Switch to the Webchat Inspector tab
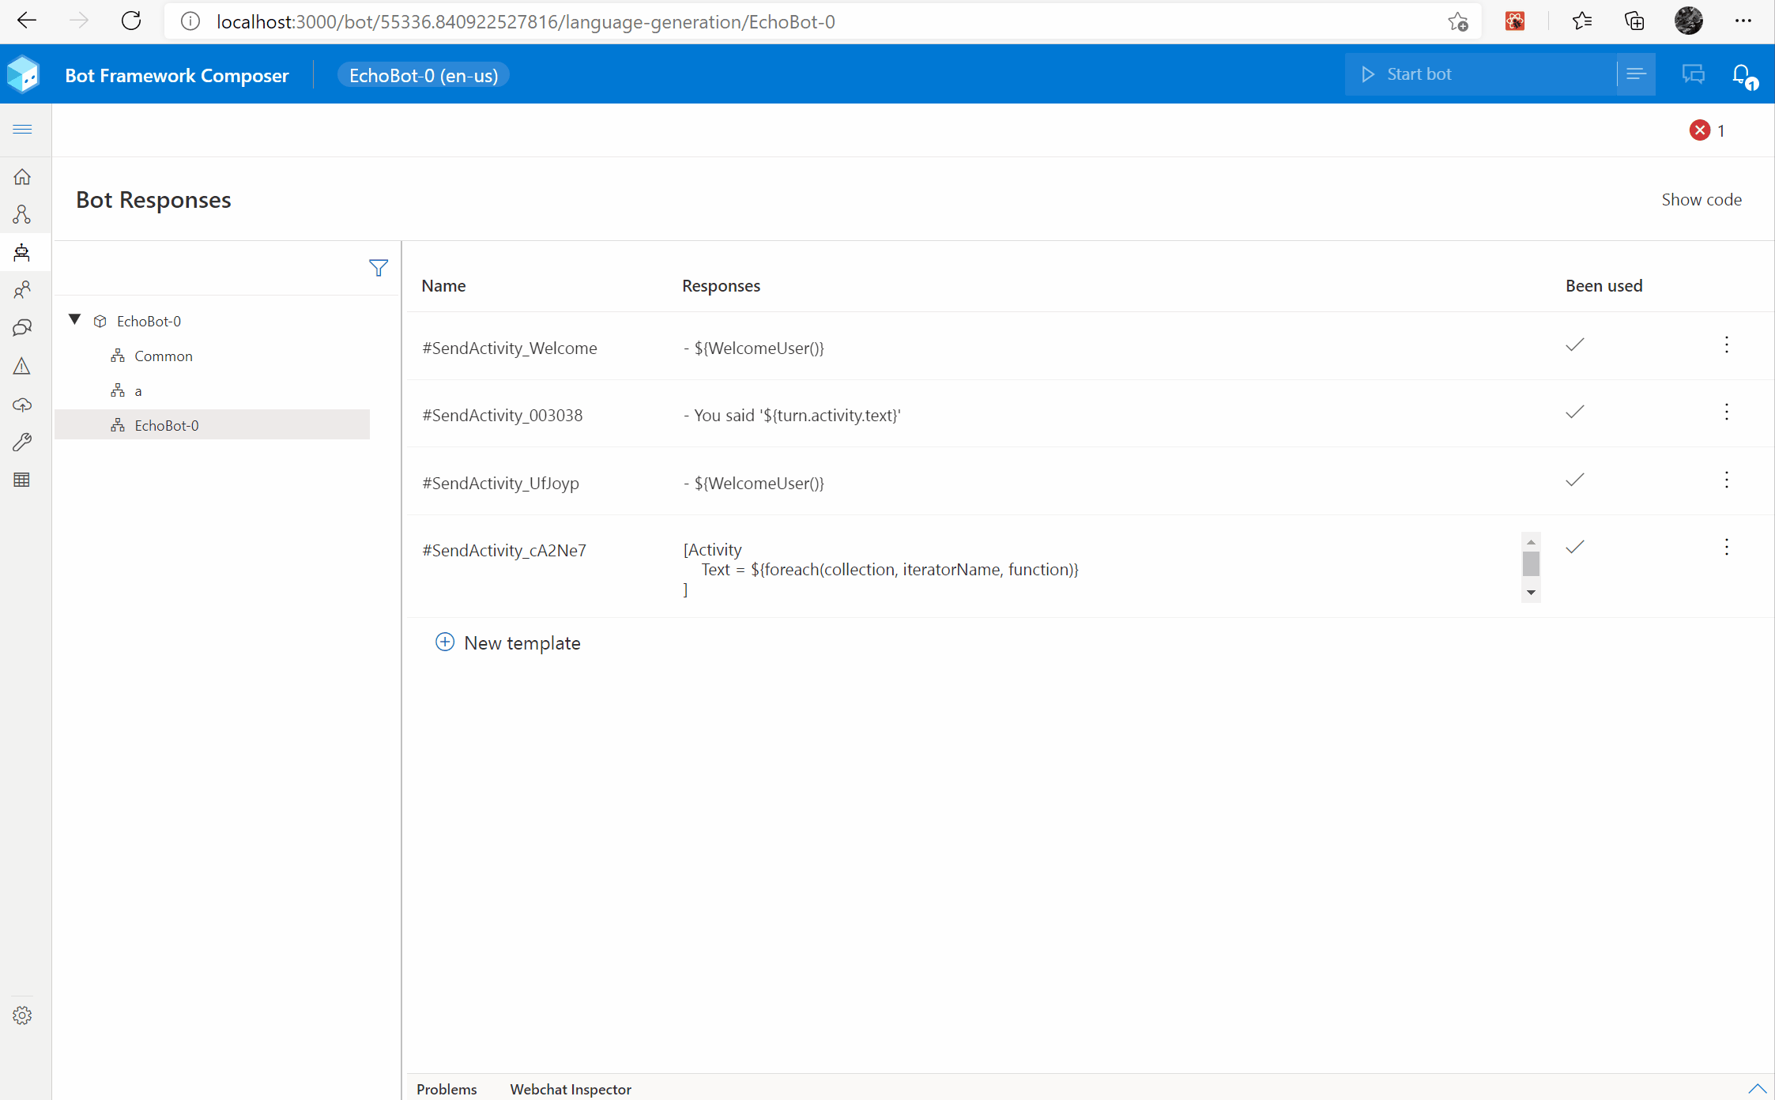1775x1100 pixels. pyautogui.click(x=571, y=1089)
